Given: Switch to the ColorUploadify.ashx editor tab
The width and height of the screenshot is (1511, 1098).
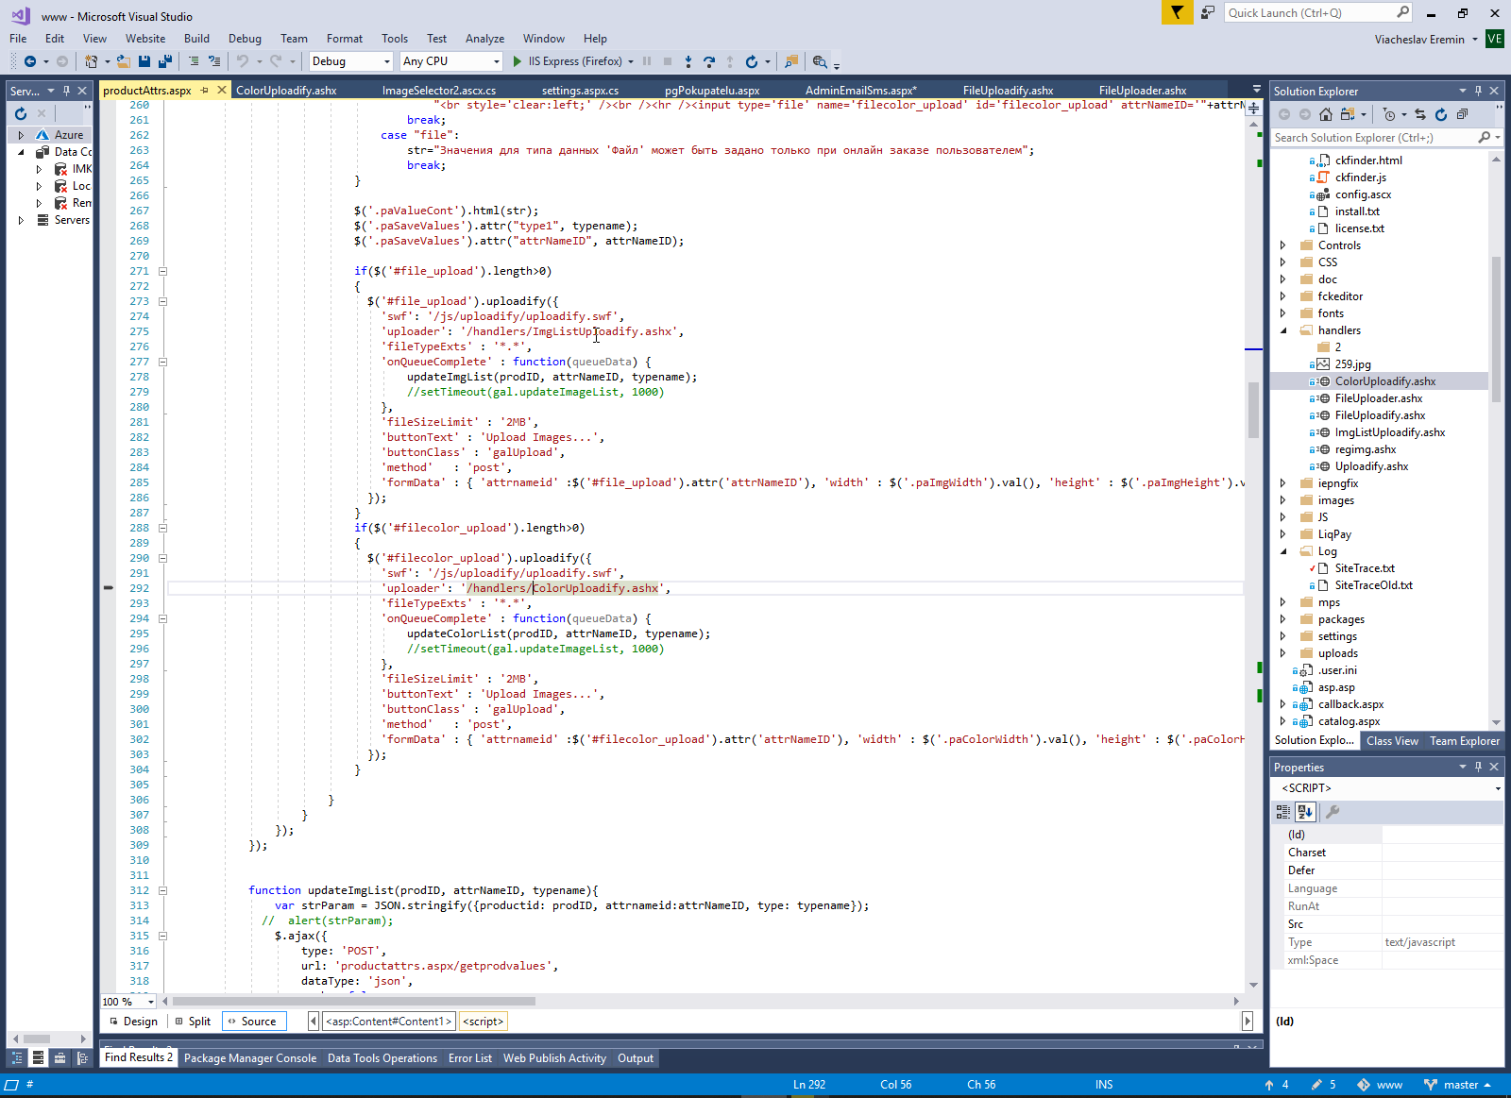Looking at the screenshot, I should 286,91.
